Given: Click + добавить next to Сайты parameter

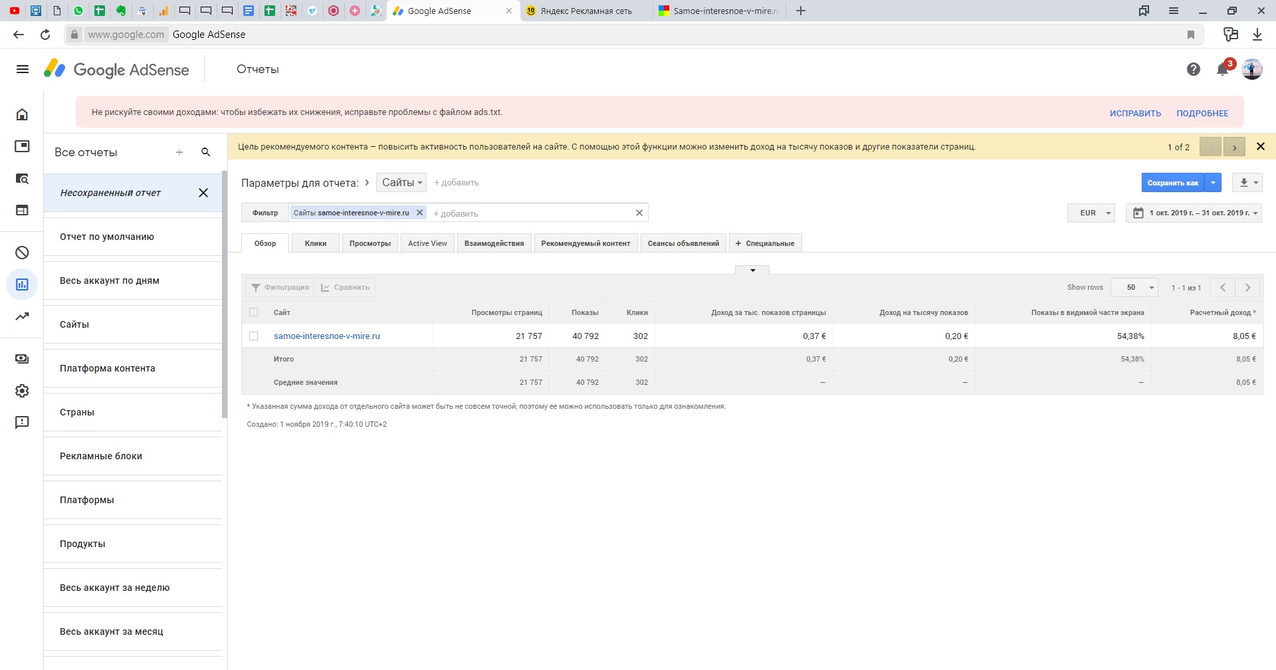Looking at the screenshot, I should [457, 183].
